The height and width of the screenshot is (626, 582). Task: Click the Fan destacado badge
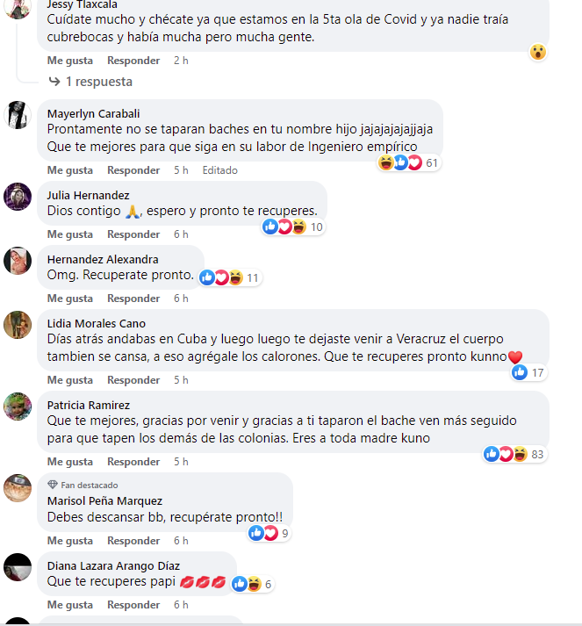pyautogui.click(x=83, y=485)
